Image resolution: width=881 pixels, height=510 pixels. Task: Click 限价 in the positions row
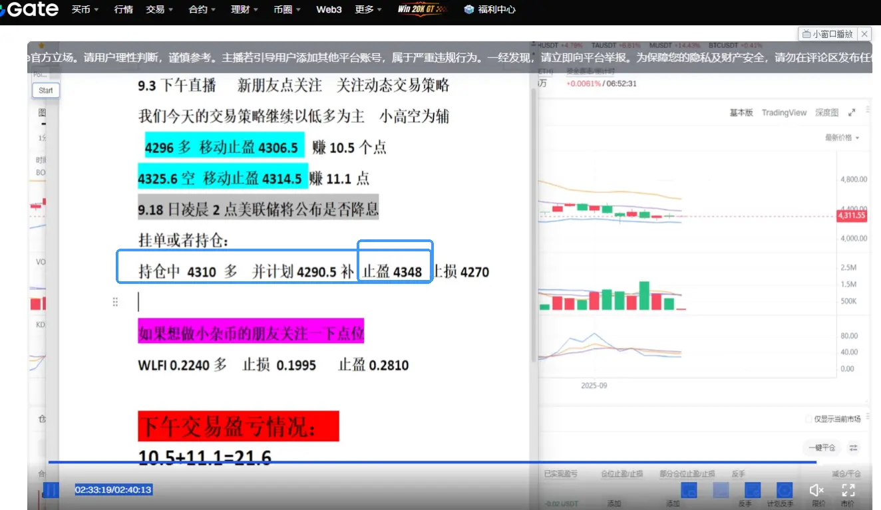pyautogui.click(x=818, y=504)
